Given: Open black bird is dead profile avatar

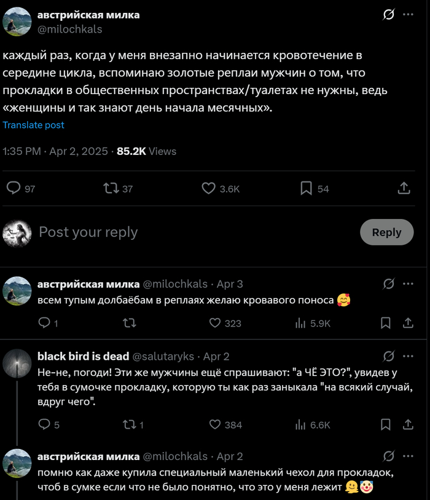Looking at the screenshot, I should [x=17, y=363].
